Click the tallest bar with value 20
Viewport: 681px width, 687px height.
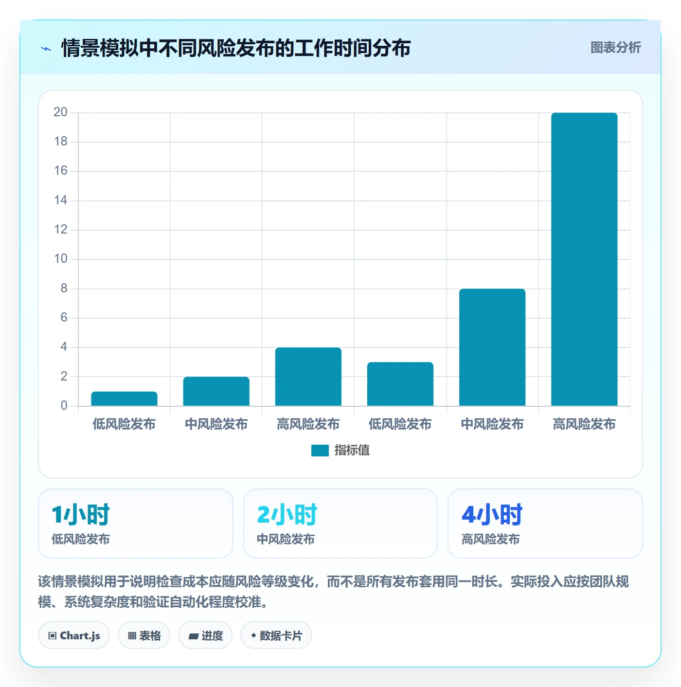click(584, 259)
